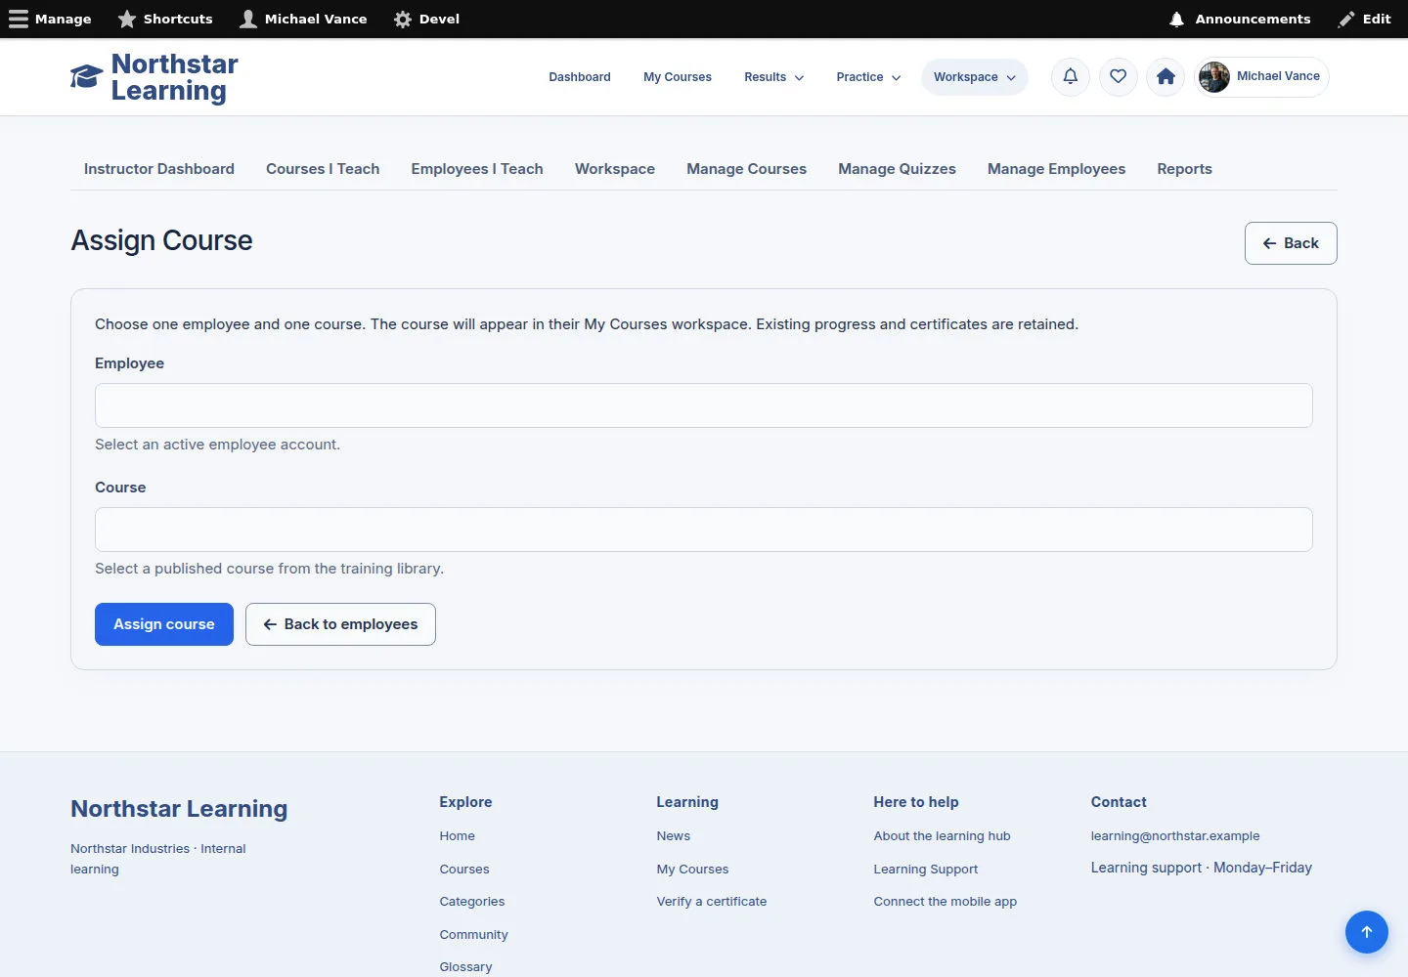Switch to Instructor Dashboard tab
This screenshot has height=977, width=1408.
(159, 169)
